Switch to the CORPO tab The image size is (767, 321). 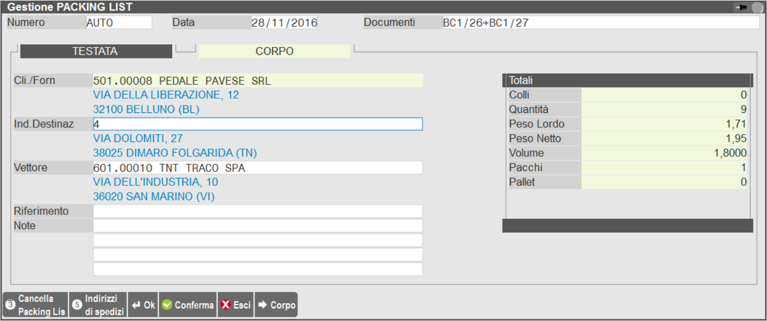pyautogui.click(x=274, y=51)
